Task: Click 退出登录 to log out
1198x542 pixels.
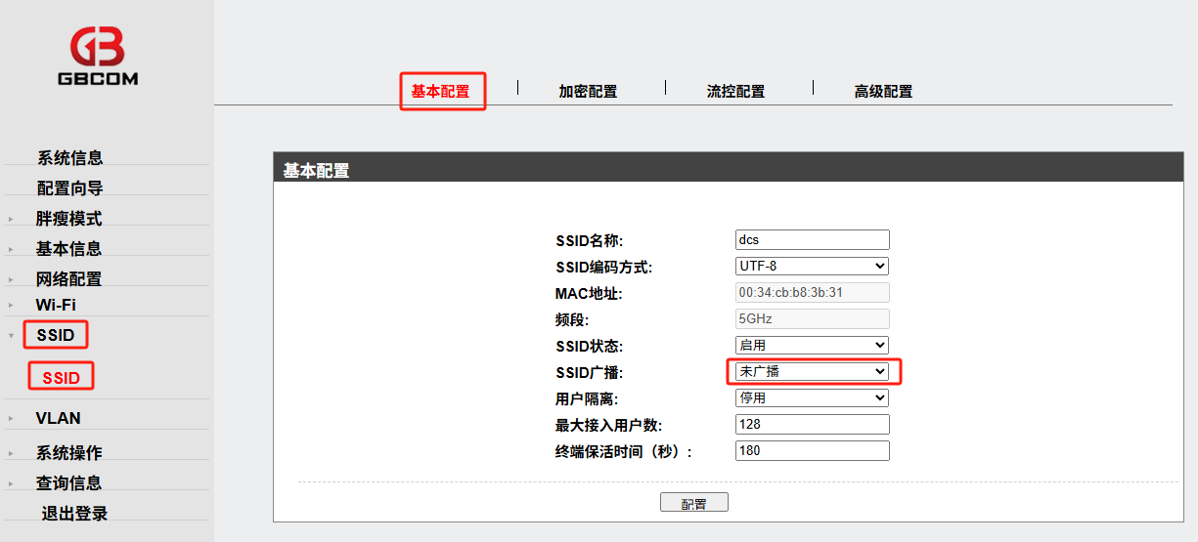Action: (x=74, y=514)
